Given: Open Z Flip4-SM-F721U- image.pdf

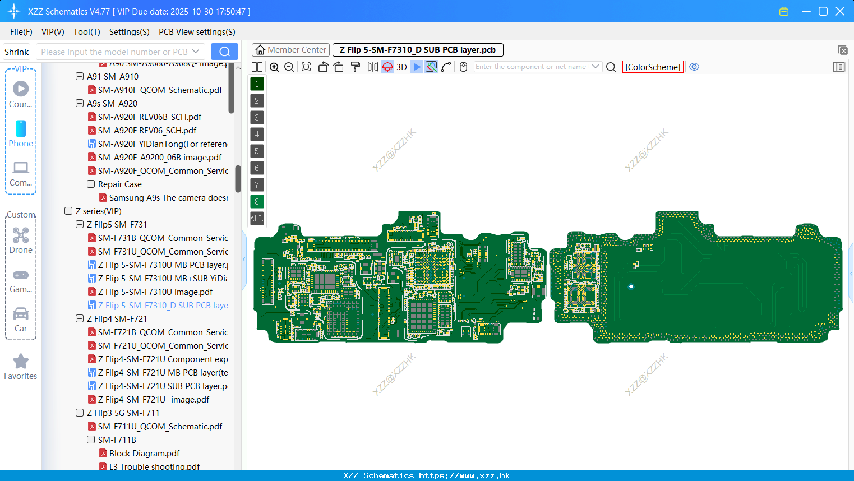Looking at the screenshot, I should tap(154, 399).
